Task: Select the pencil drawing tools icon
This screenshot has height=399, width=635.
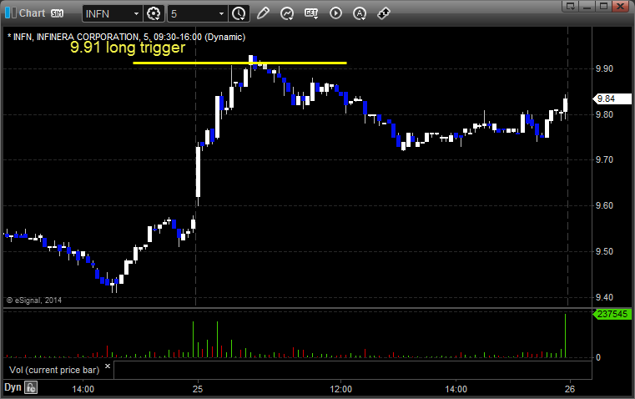Action: coord(263,13)
